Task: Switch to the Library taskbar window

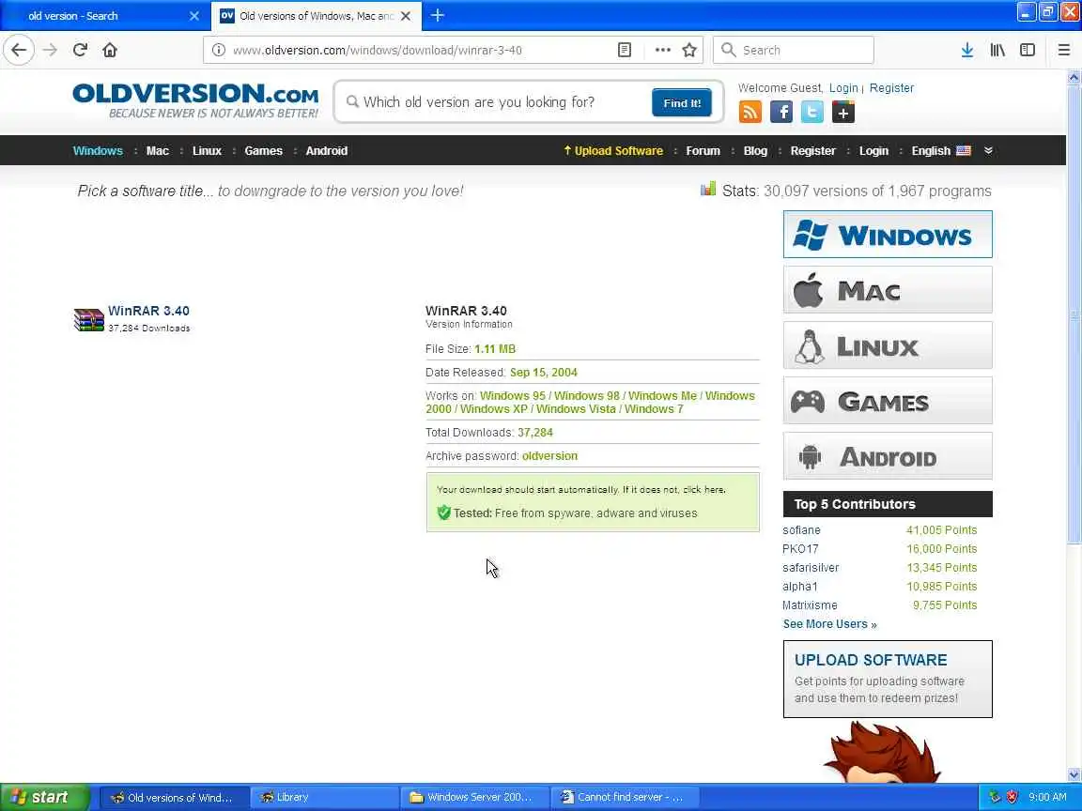Action: pos(323,797)
